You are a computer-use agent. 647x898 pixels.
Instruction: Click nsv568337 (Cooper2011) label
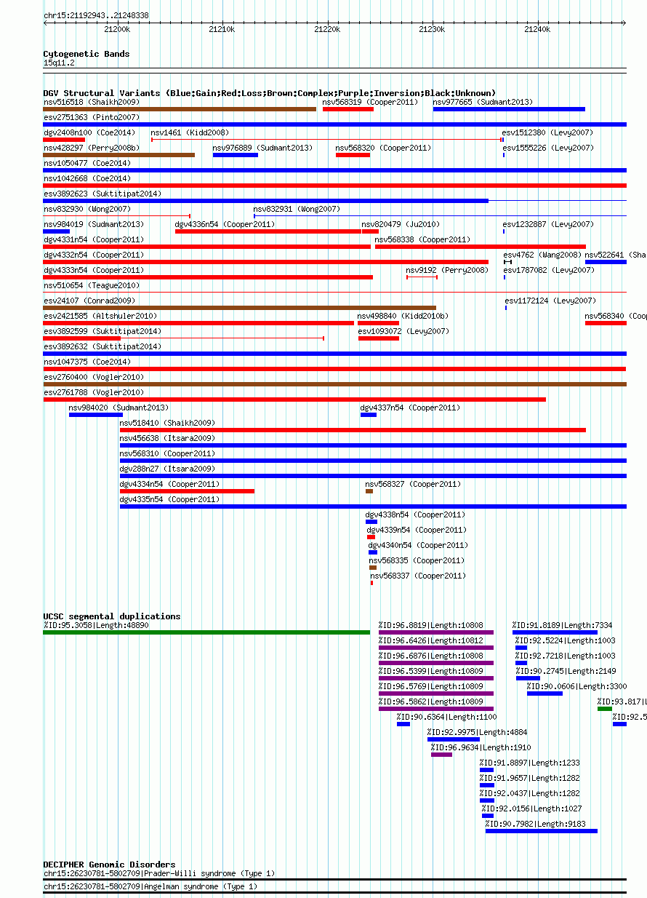pyautogui.click(x=418, y=576)
